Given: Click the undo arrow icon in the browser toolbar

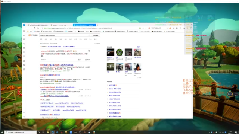Looking at the screenshot, I should click(180, 28).
